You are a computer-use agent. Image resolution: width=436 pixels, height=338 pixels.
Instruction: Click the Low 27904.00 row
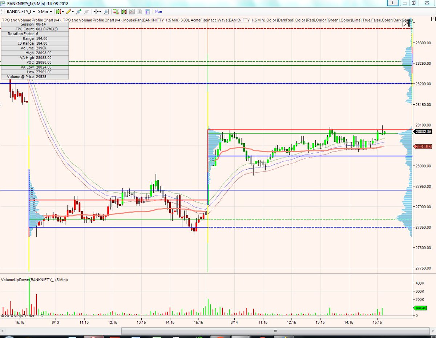point(35,72)
